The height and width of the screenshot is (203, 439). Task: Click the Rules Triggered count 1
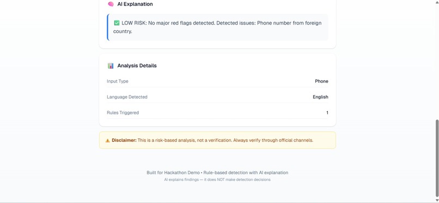[x=327, y=113]
